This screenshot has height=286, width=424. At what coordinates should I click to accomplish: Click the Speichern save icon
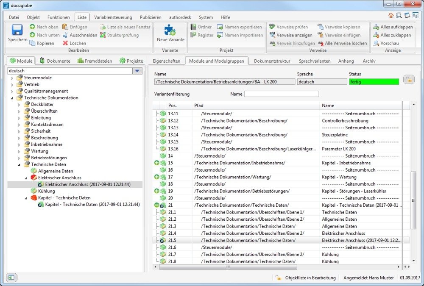[17, 31]
